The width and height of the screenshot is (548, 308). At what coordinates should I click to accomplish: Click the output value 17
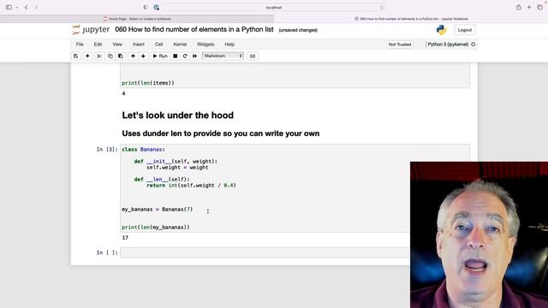click(125, 238)
